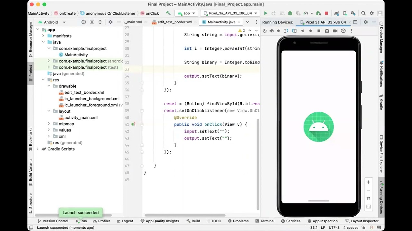Open Running Devices panel settings gear

[x=366, y=22]
